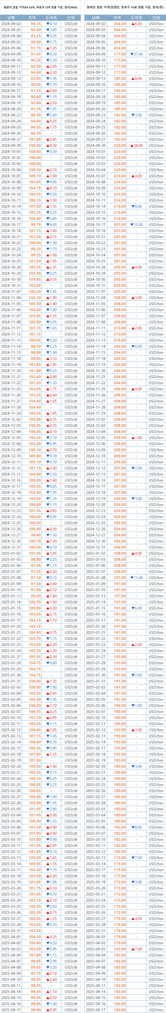Select coking coal price 224.00 on 2024-10-07
This screenshot has width=166, height=1013.
[120, 176]
